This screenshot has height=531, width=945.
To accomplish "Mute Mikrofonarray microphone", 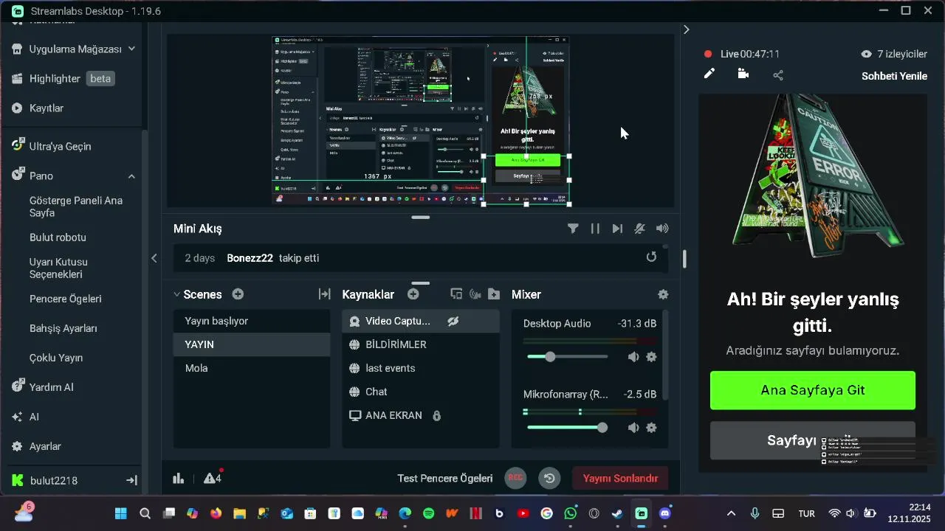I will pyautogui.click(x=633, y=428).
